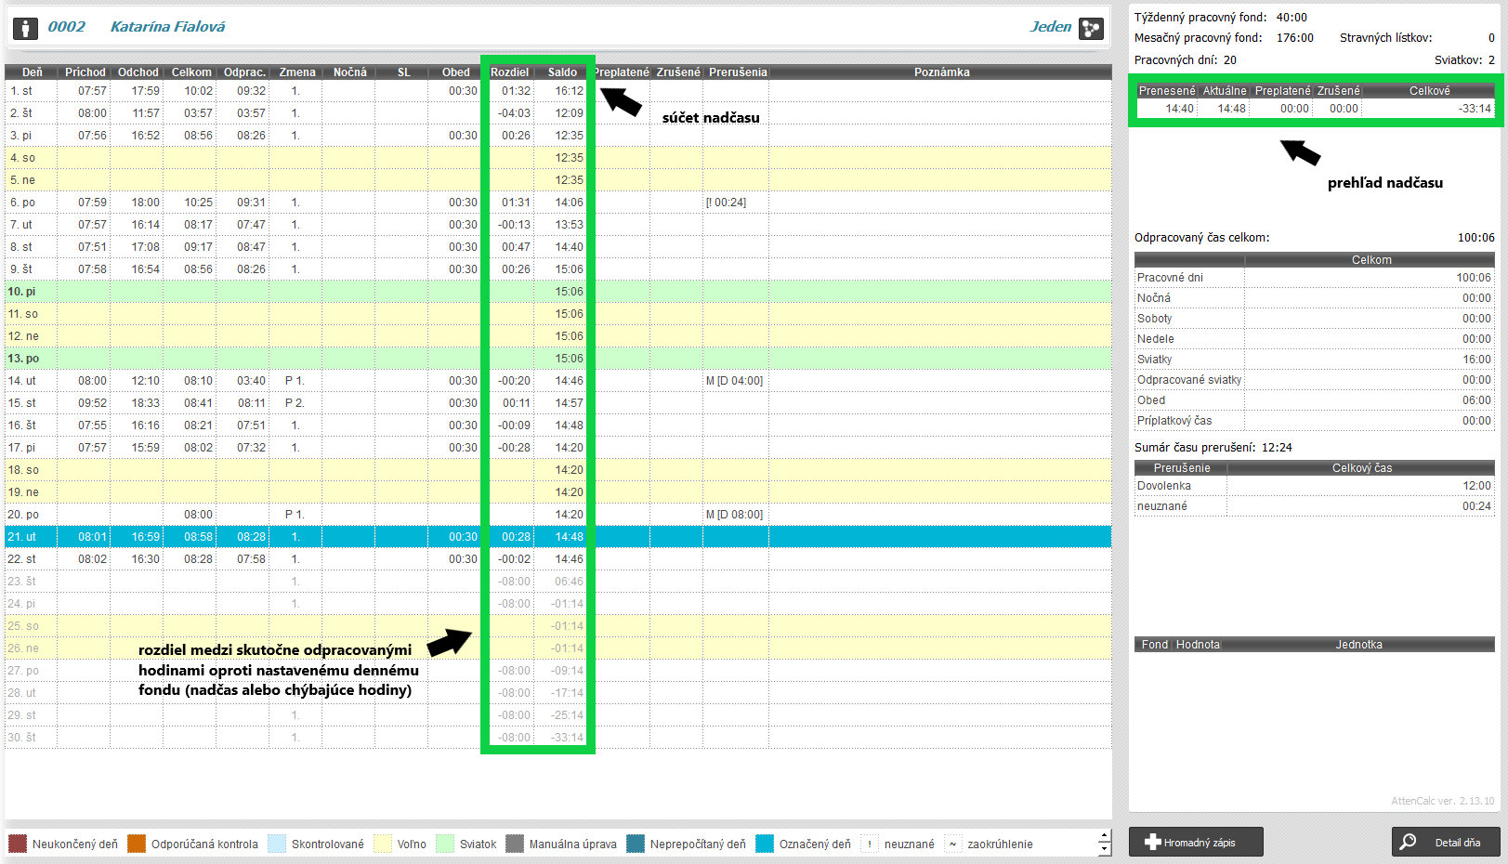Viewport: 1508px width, 864px height.
Task: Click the plus icon on Hromadný zápis
Action: tap(1152, 842)
